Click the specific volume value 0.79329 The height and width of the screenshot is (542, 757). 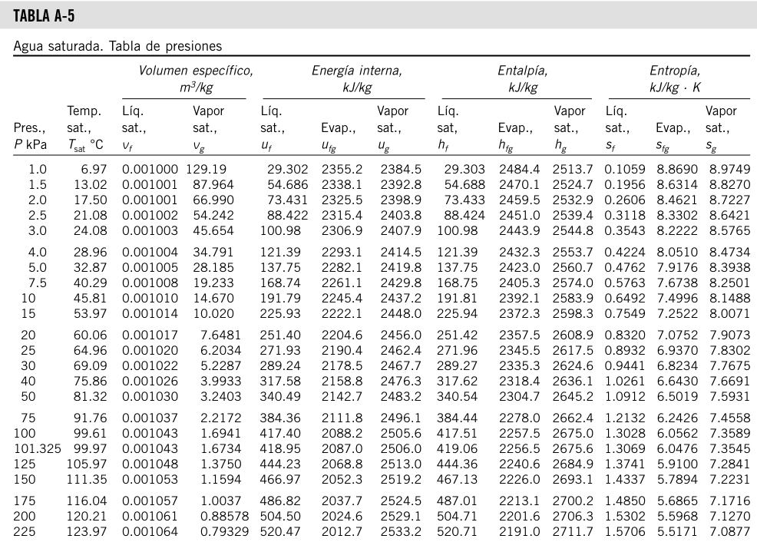(x=224, y=531)
